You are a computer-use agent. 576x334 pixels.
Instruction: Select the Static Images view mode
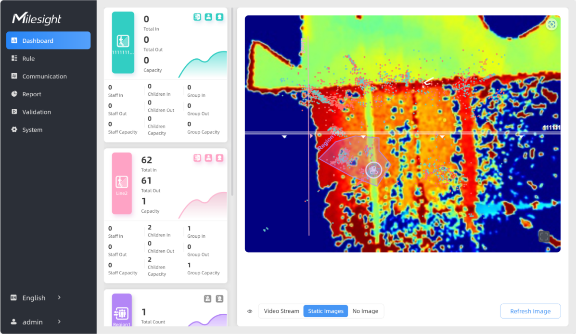point(326,311)
